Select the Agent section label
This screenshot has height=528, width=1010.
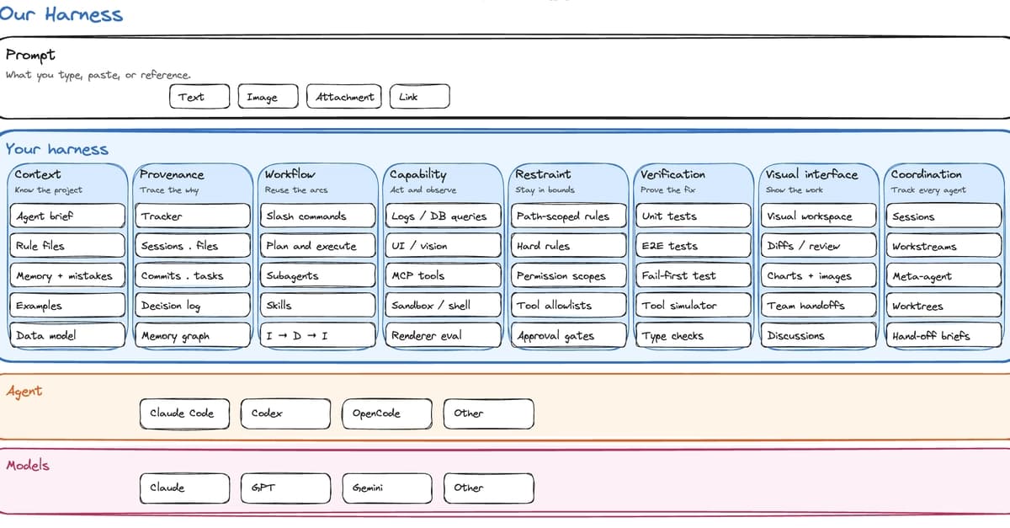point(24,392)
